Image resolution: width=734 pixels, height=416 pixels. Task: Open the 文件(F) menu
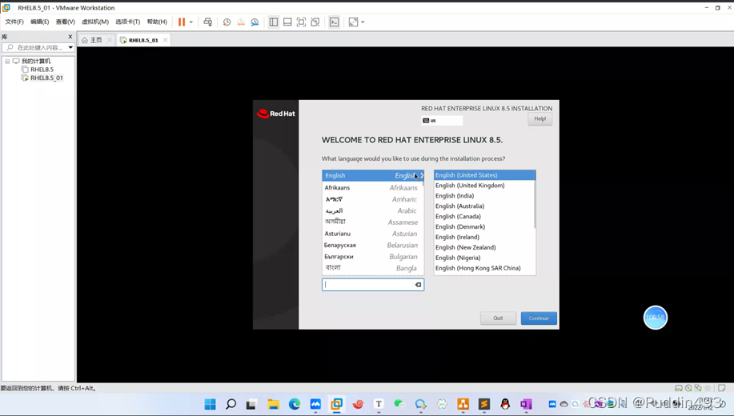click(x=14, y=22)
